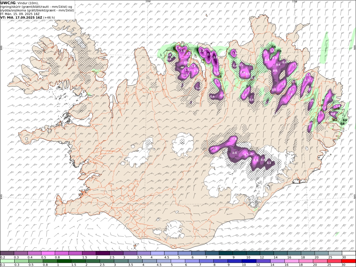Click lower legend swatch between 4 and 4.5
Viewport: 356px width, 267px height.
pyautogui.click(x=149, y=261)
